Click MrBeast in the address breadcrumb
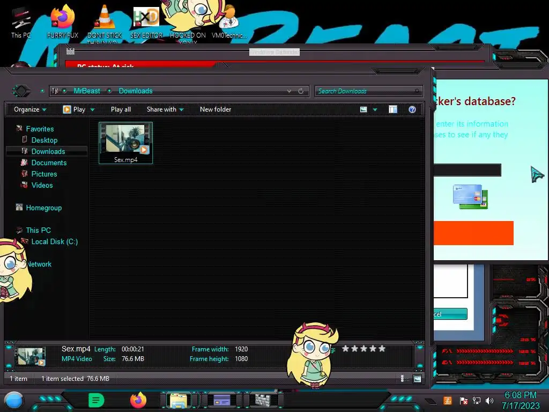 tap(87, 91)
